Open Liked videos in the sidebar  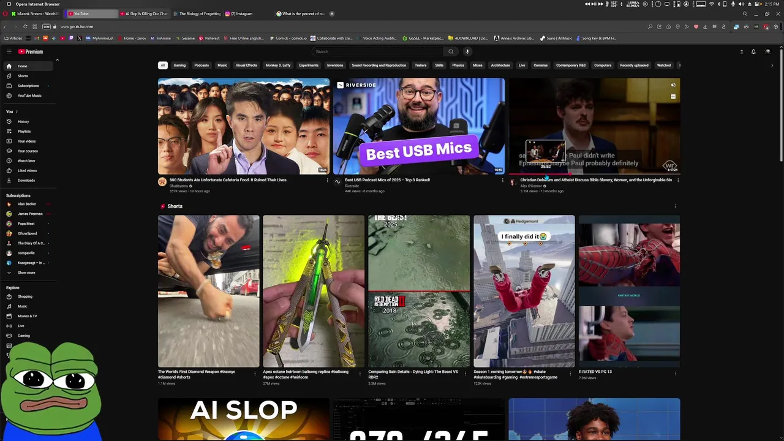coord(27,170)
